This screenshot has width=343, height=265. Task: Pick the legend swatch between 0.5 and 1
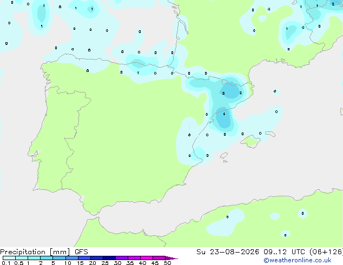click(22, 258)
